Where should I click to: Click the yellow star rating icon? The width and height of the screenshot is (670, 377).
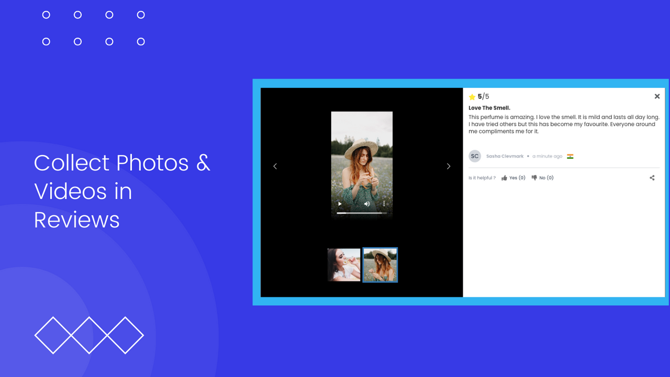pyautogui.click(x=472, y=97)
